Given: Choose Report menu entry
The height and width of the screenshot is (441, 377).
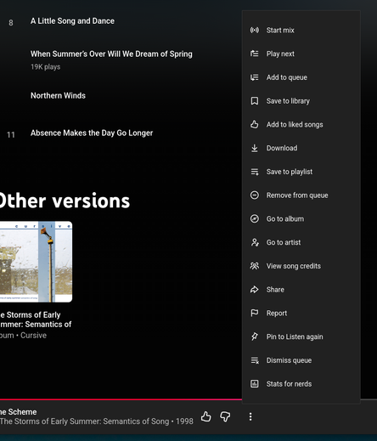Looking at the screenshot, I should pyautogui.click(x=301, y=313).
